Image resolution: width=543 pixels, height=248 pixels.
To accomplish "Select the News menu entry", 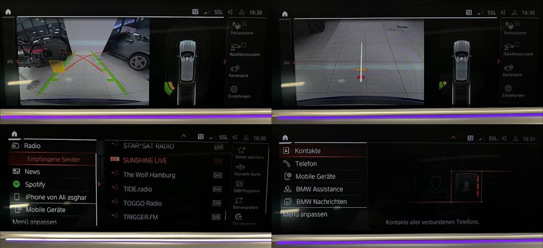I will click(32, 172).
